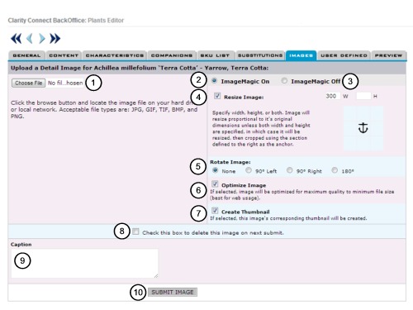Viewport: 413px width, 310px height.
Task: Click the 'Caption' label
Action: (x=21, y=245)
